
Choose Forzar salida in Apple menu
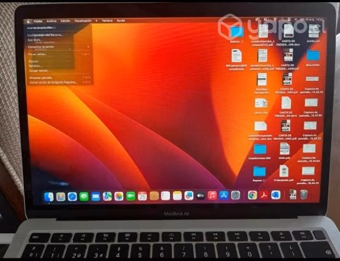click(x=59, y=54)
